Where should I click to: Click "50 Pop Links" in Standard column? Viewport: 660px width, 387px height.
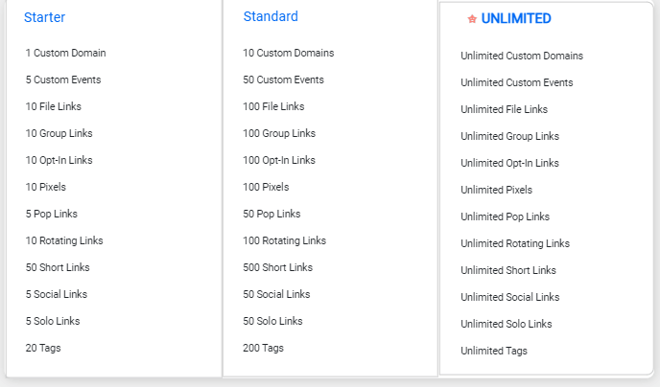pyautogui.click(x=271, y=214)
